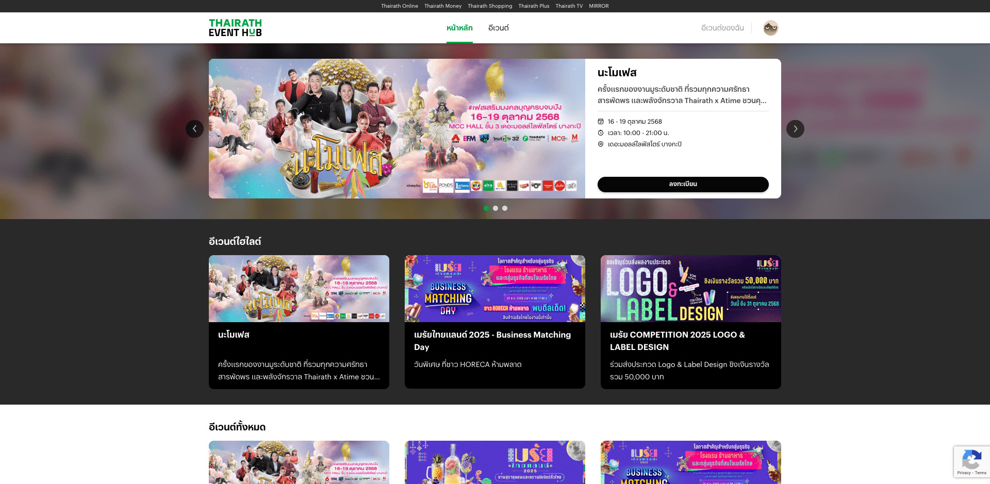The image size is (990, 484).
Task: Select the หน้าหลัก tab
Action: pos(459,28)
